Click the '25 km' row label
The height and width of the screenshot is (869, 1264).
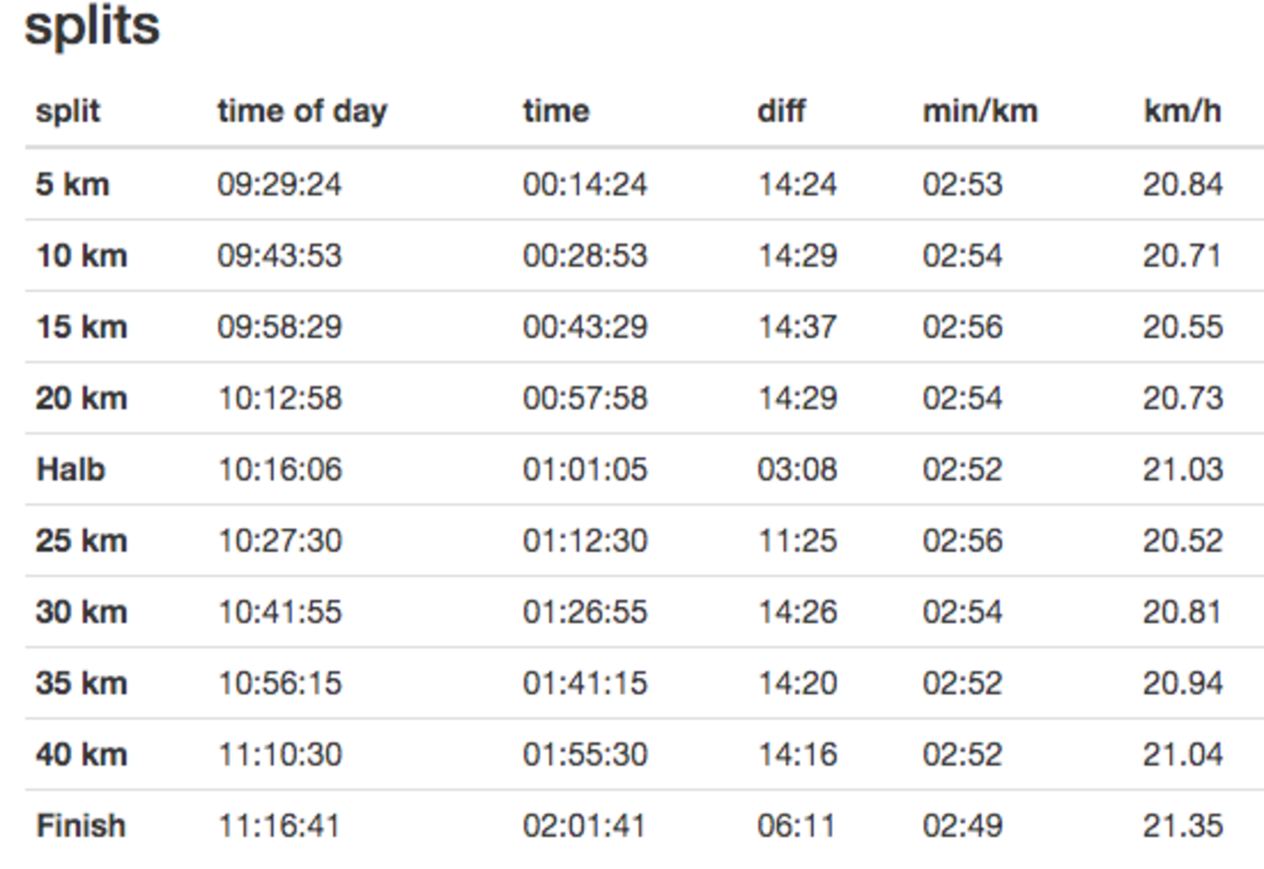pyautogui.click(x=82, y=540)
